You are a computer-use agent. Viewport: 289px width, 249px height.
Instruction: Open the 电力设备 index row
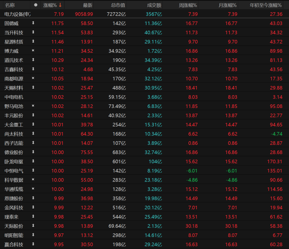tap(144, 14)
